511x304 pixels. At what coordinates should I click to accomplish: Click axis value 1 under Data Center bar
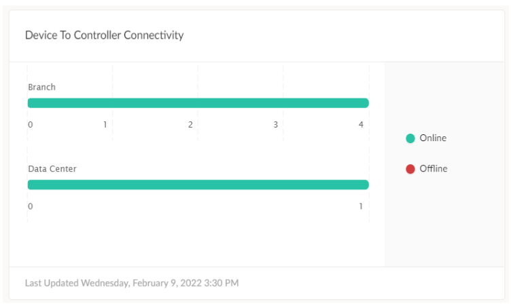click(361, 206)
